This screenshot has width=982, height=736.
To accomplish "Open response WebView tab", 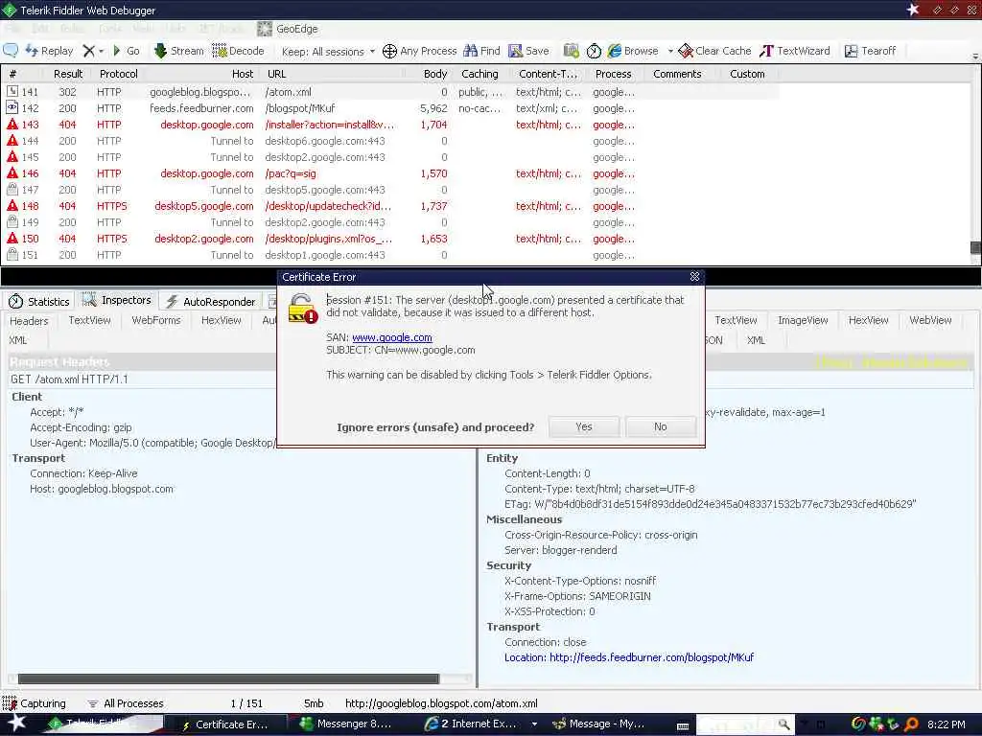I will pyautogui.click(x=930, y=320).
